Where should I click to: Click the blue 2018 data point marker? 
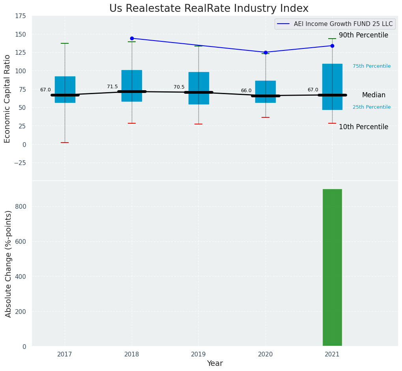coord(132,39)
